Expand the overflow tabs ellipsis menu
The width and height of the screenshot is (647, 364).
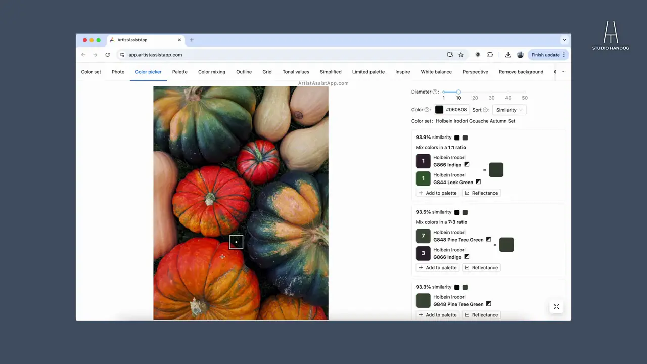point(563,72)
